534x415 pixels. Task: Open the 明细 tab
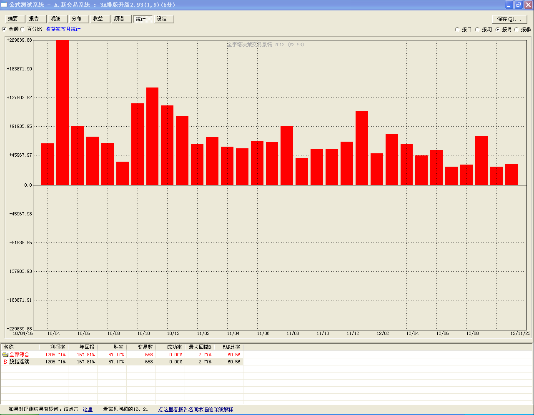click(x=58, y=19)
